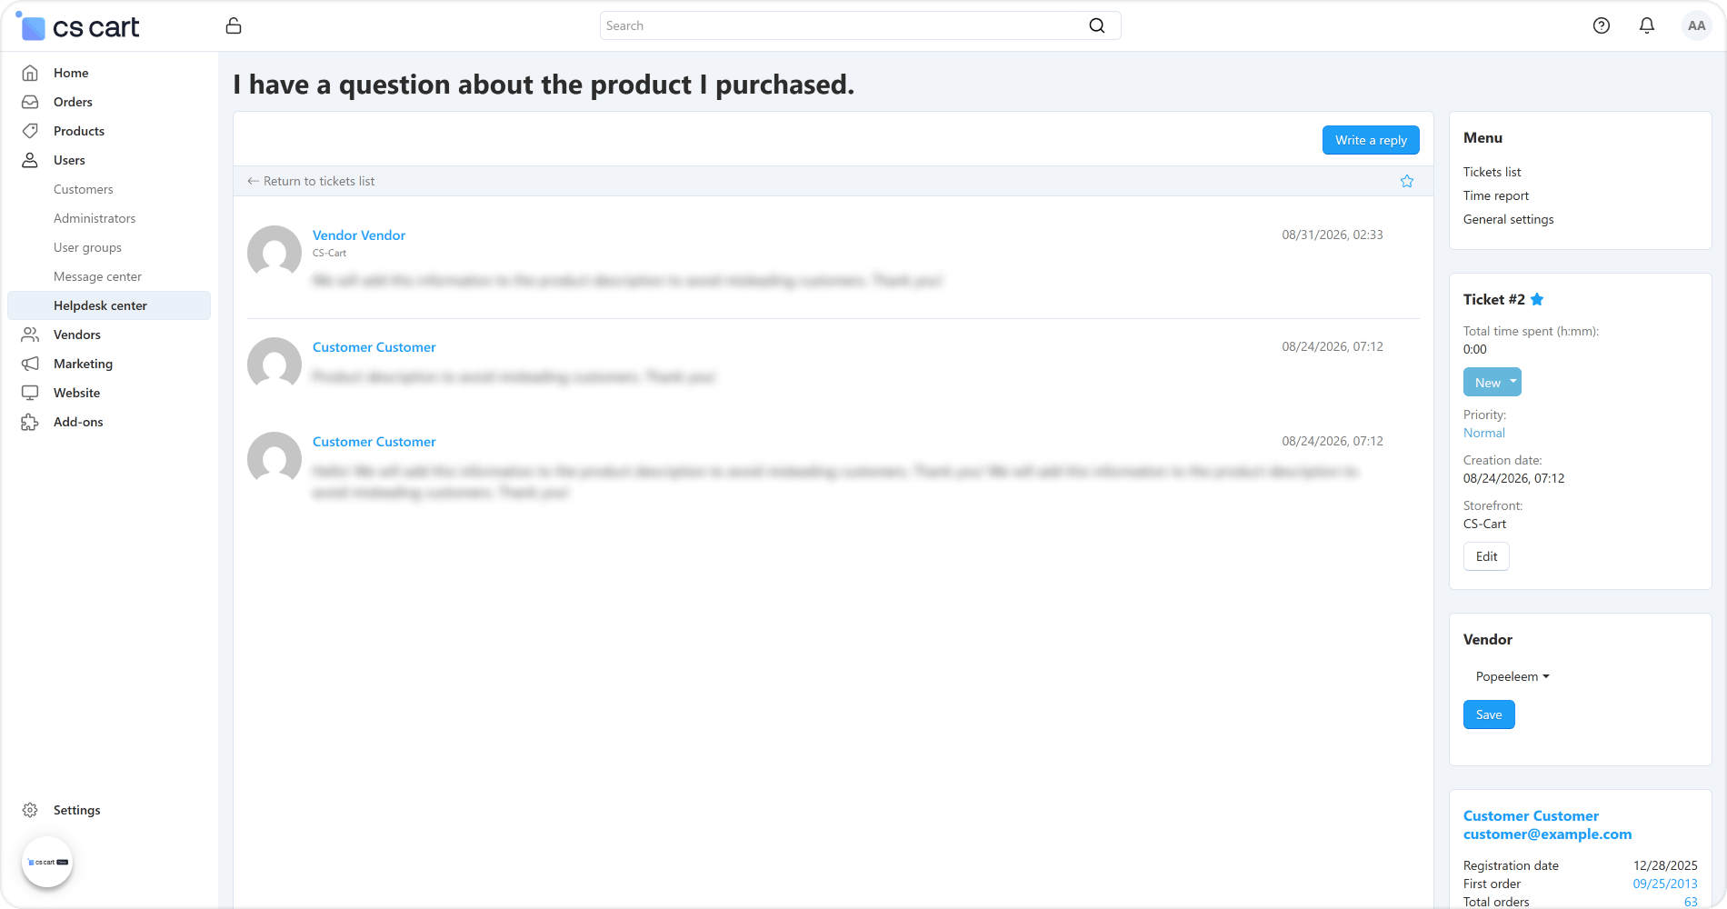The height and width of the screenshot is (909, 1727).
Task: Open Message center submenu item
Action: pyautogui.click(x=97, y=276)
